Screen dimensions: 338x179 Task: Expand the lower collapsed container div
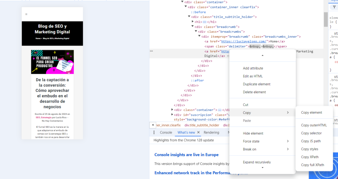point(172,109)
